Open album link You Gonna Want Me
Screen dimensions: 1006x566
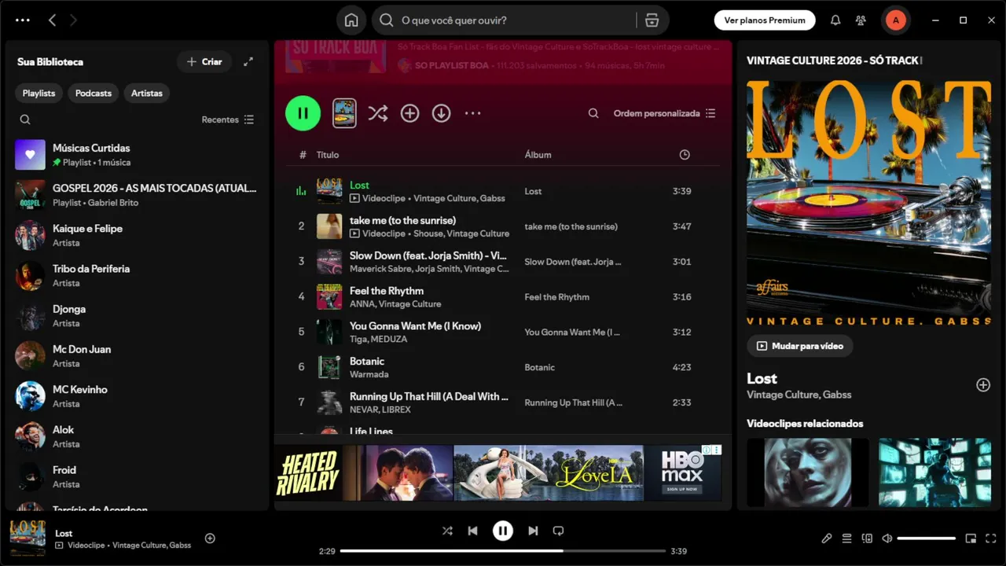click(x=573, y=332)
